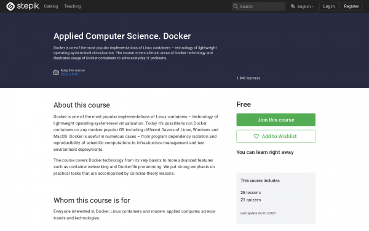Click the language translate icon
369x231 pixels.
click(x=293, y=6)
